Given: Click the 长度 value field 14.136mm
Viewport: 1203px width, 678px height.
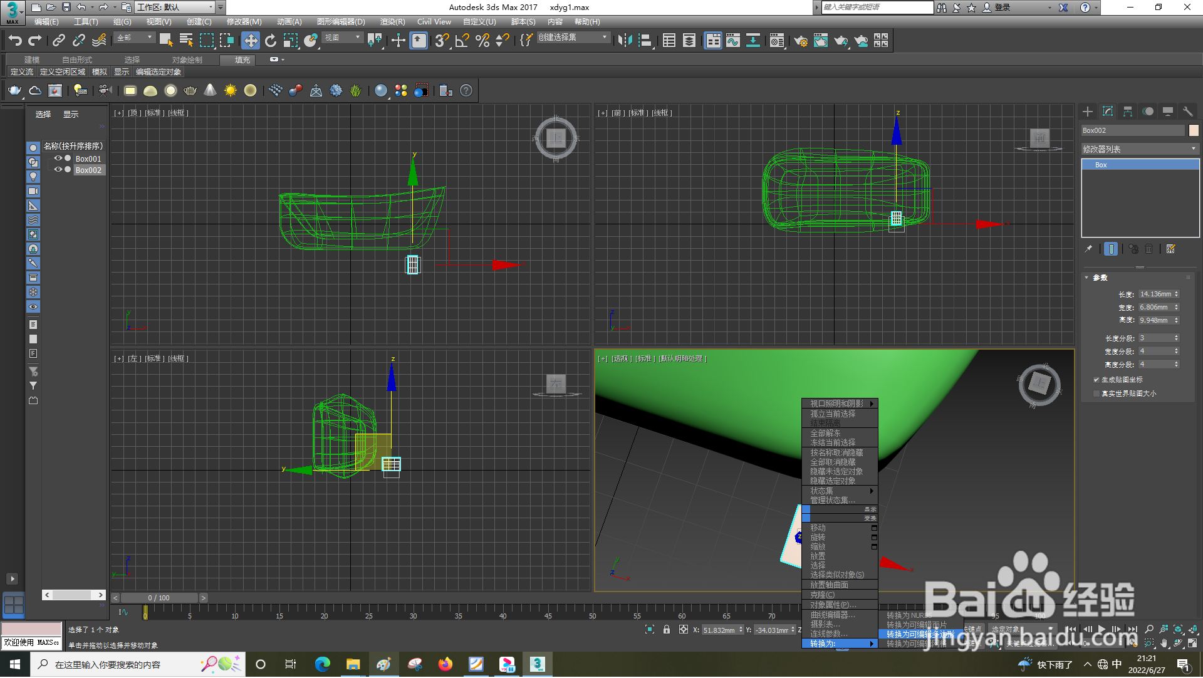Looking at the screenshot, I should [1155, 295].
